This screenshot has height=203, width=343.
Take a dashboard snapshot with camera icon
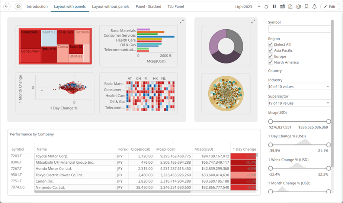[x=282, y=7]
